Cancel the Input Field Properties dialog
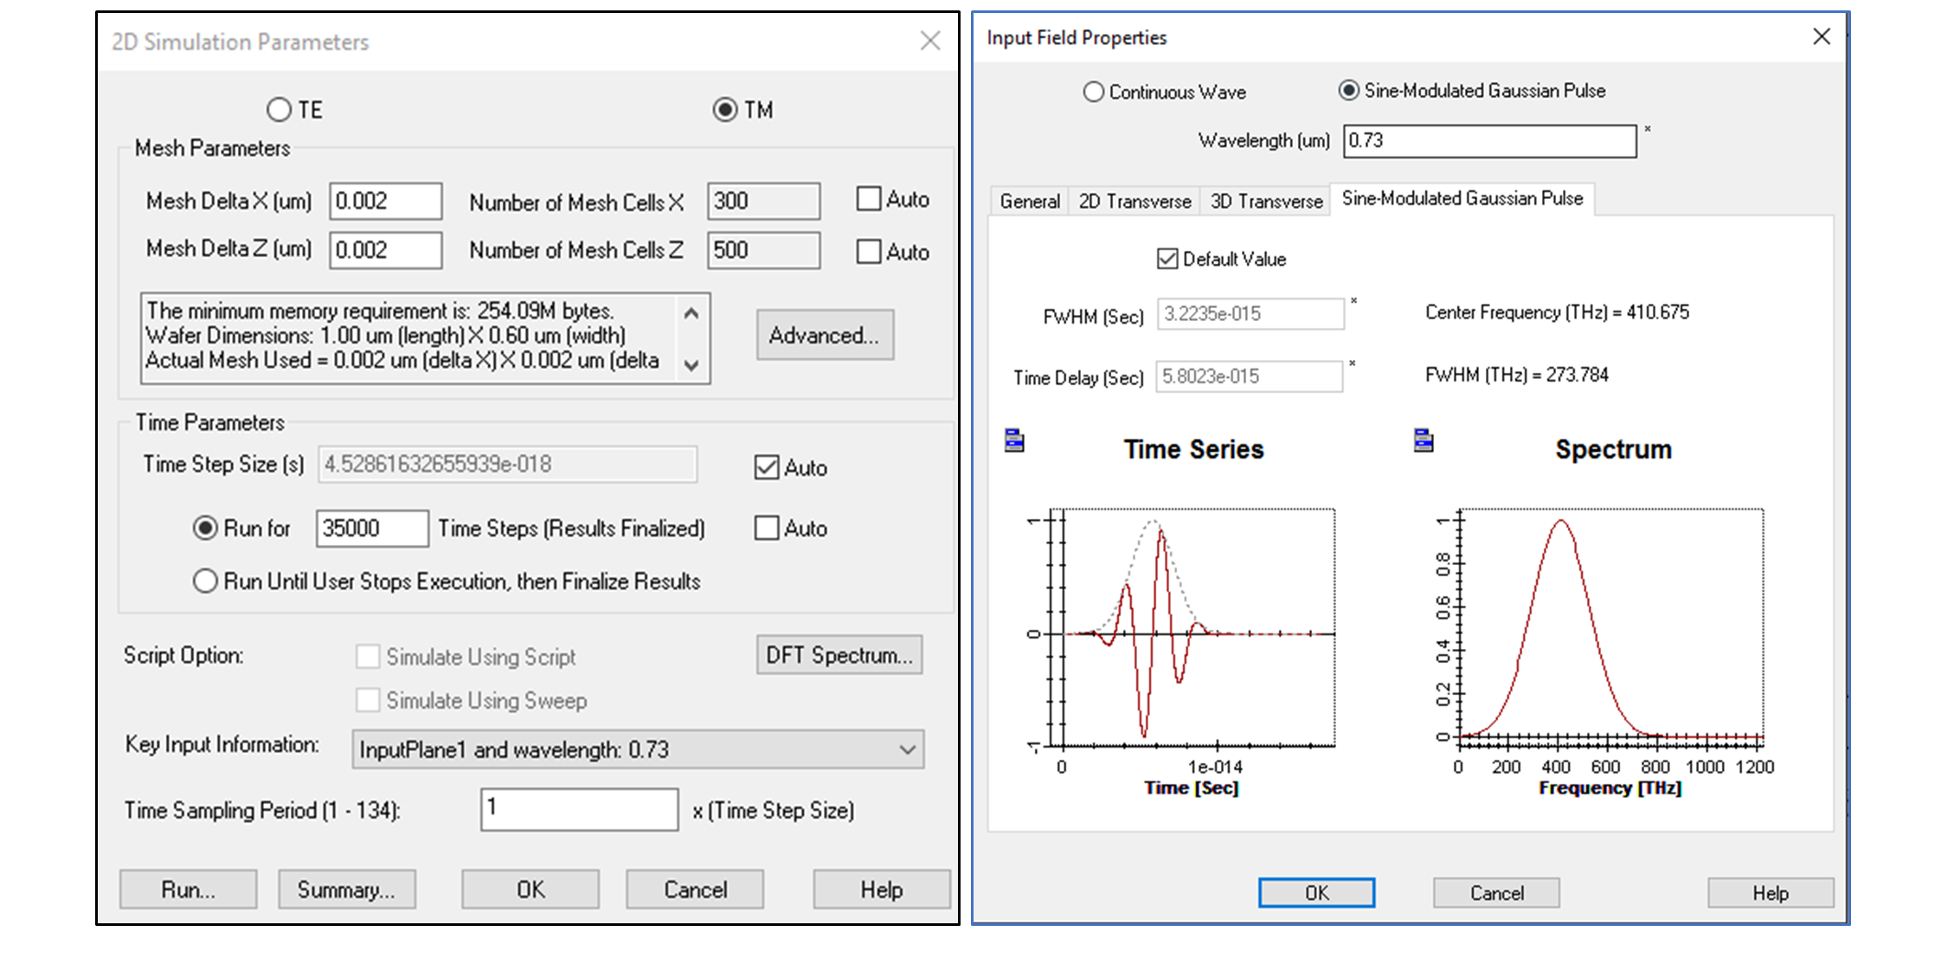Viewport: 1954px width, 970px height. [x=1497, y=893]
